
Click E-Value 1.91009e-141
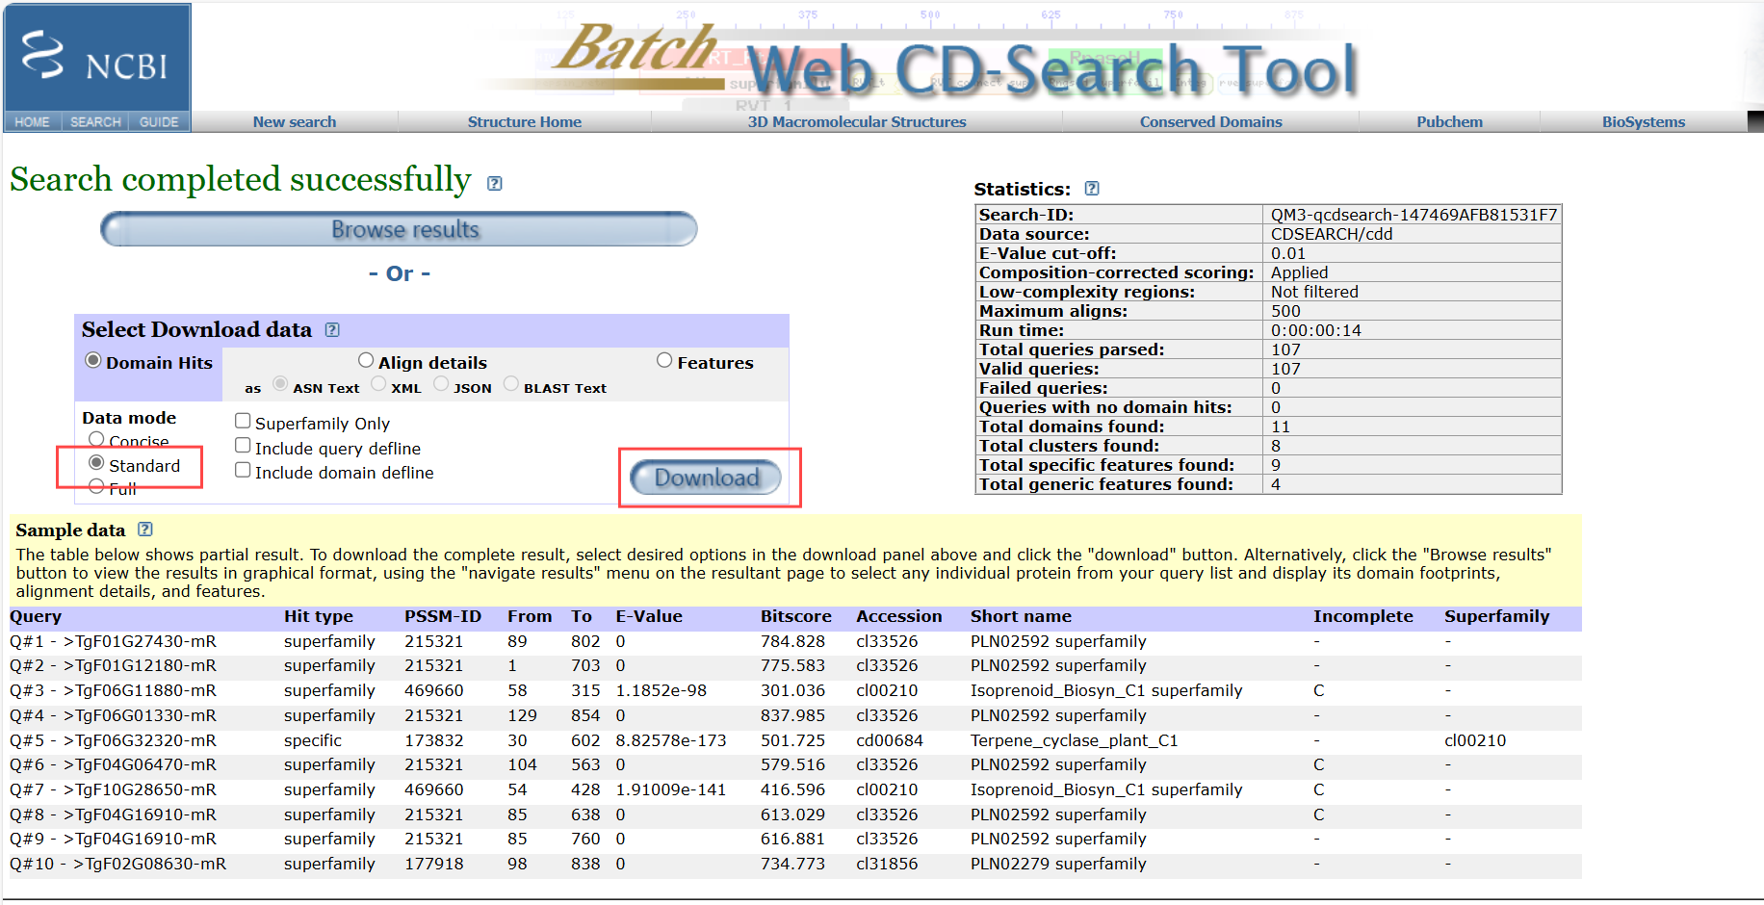click(671, 790)
